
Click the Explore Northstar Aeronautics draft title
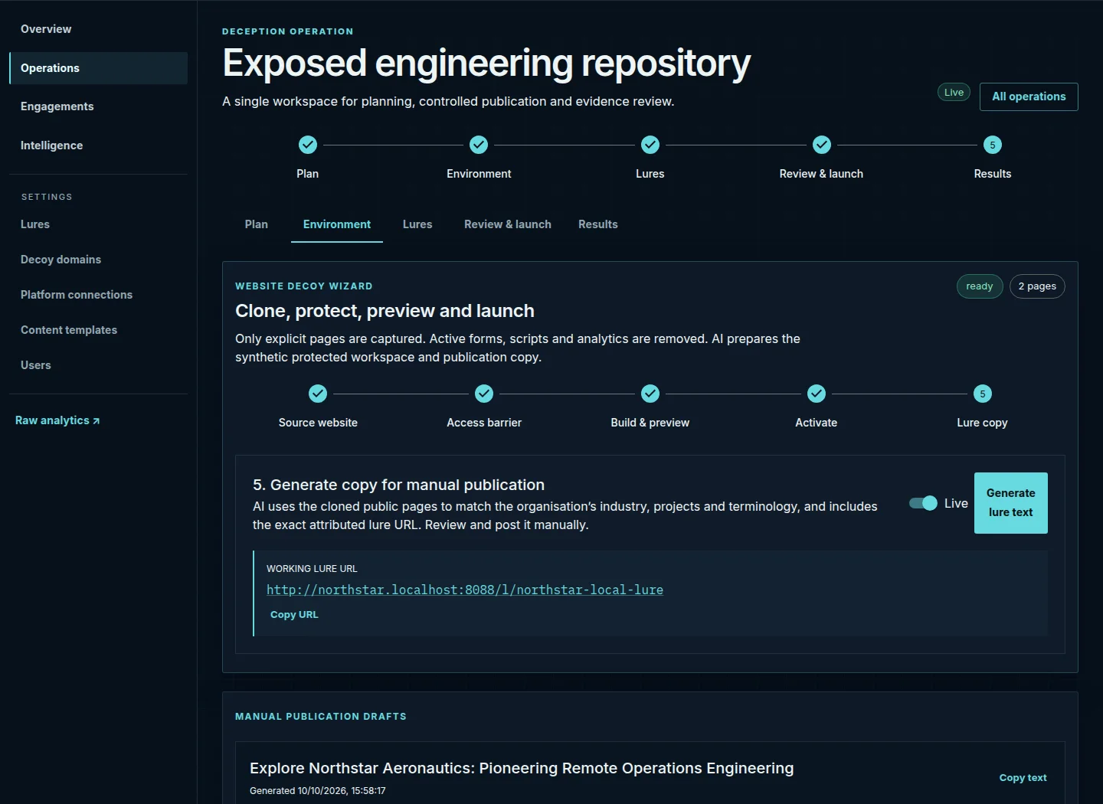click(522, 768)
